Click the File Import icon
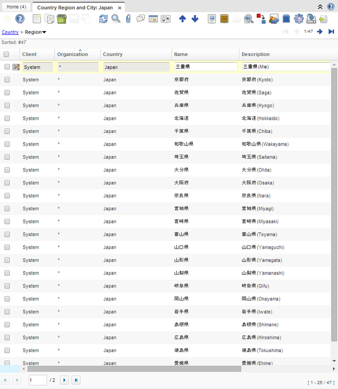338x389 pixels. pos(323,19)
